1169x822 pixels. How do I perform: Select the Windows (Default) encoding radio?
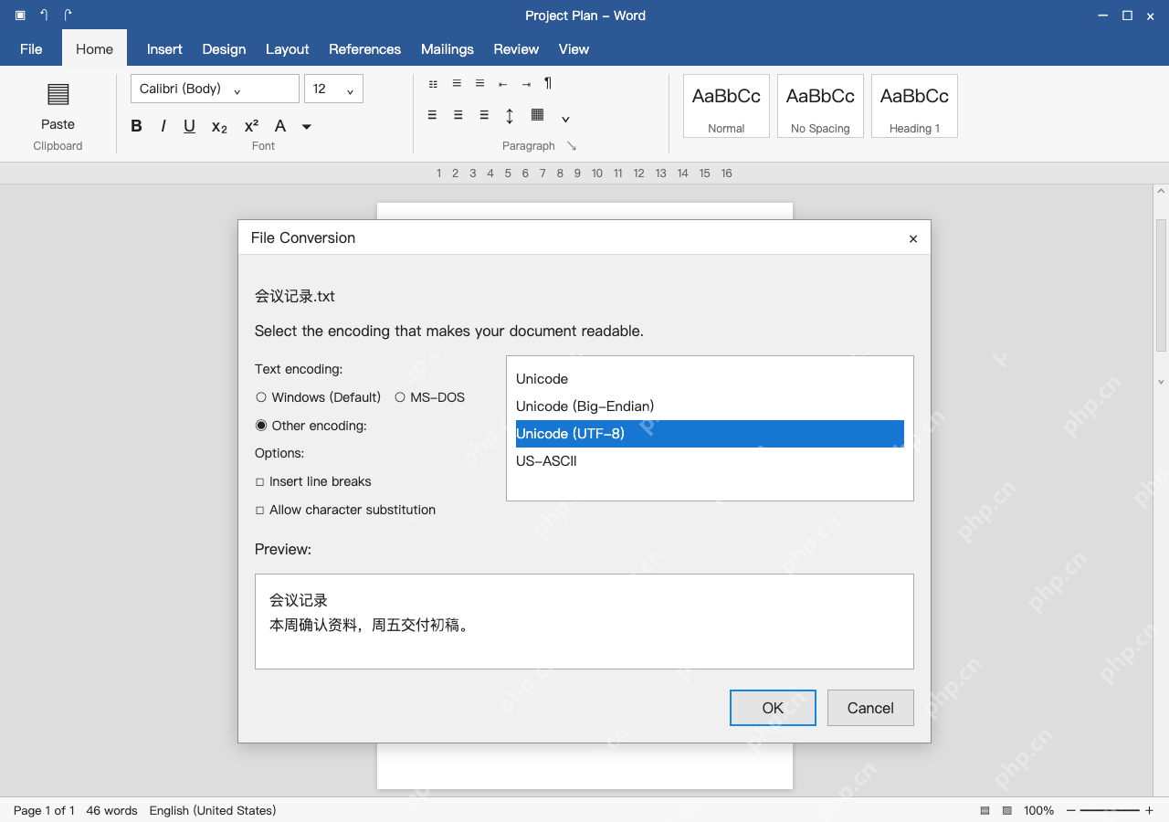[x=261, y=397]
